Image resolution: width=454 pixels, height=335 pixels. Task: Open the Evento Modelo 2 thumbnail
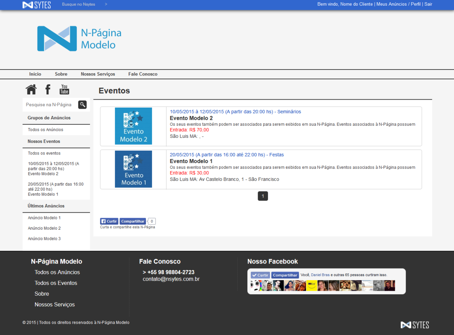tap(133, 126)
